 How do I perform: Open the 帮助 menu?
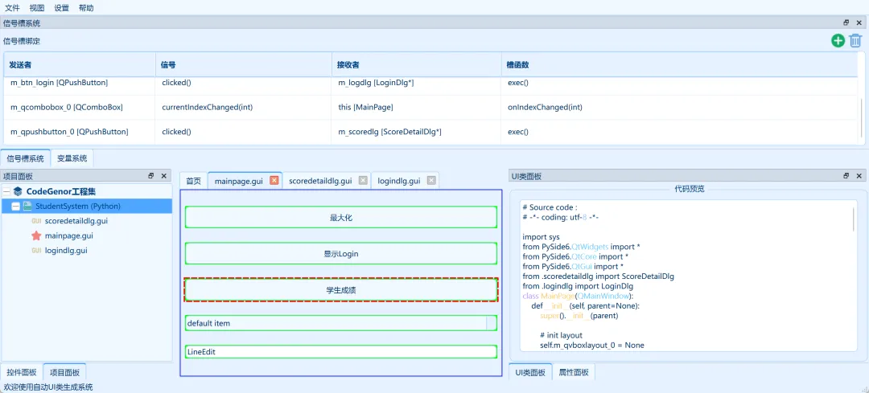(x=86, y=8)
